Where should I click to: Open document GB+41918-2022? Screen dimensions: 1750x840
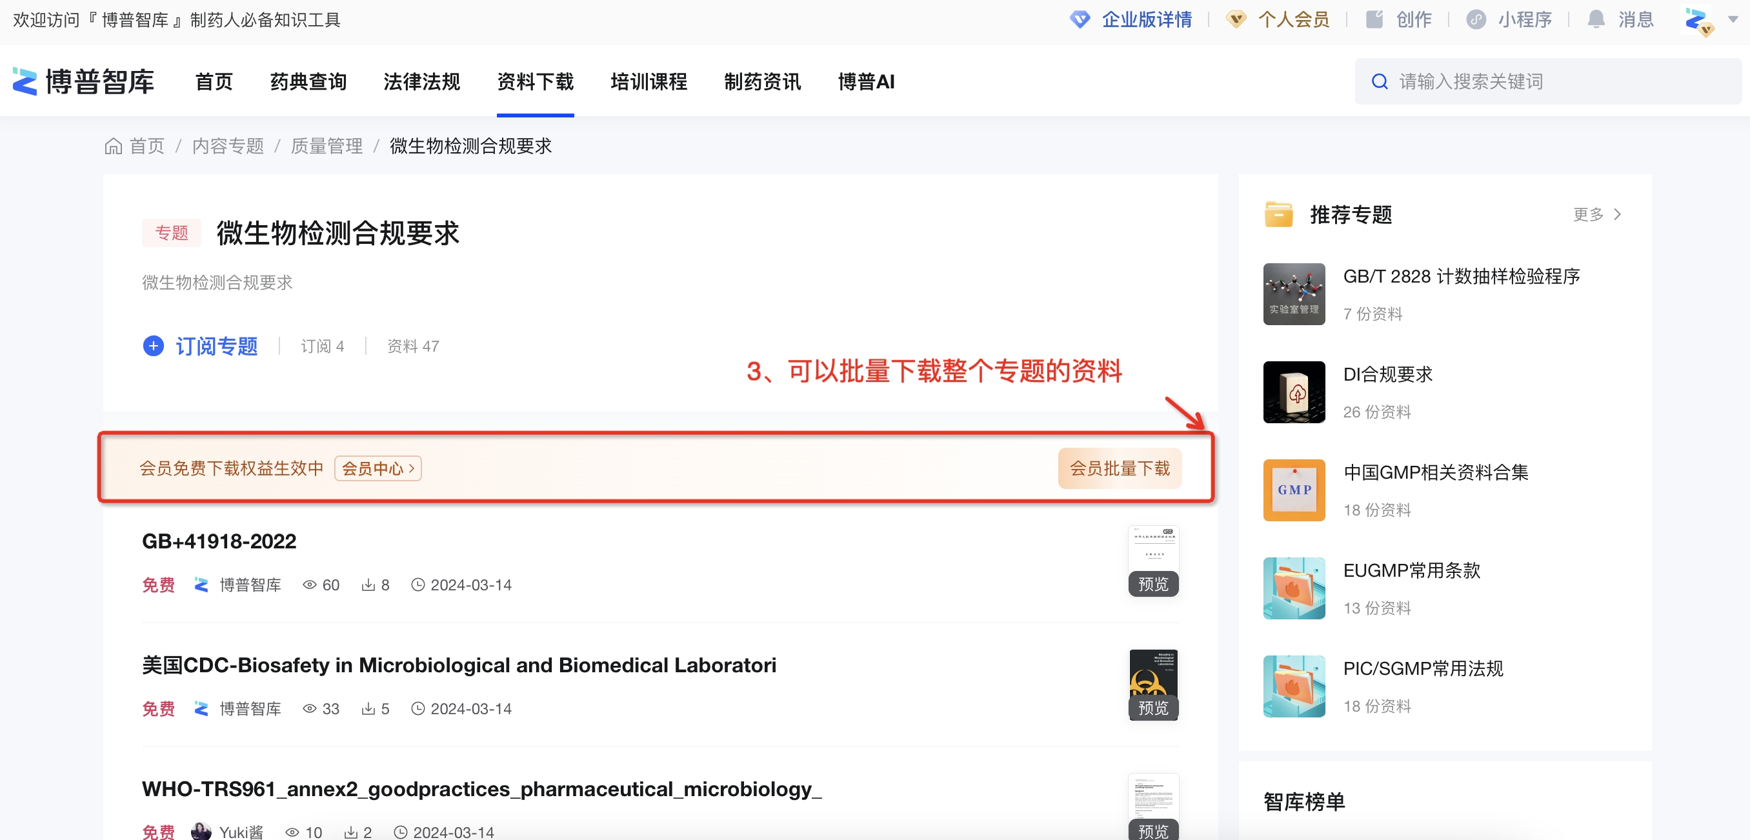point(219,541)
